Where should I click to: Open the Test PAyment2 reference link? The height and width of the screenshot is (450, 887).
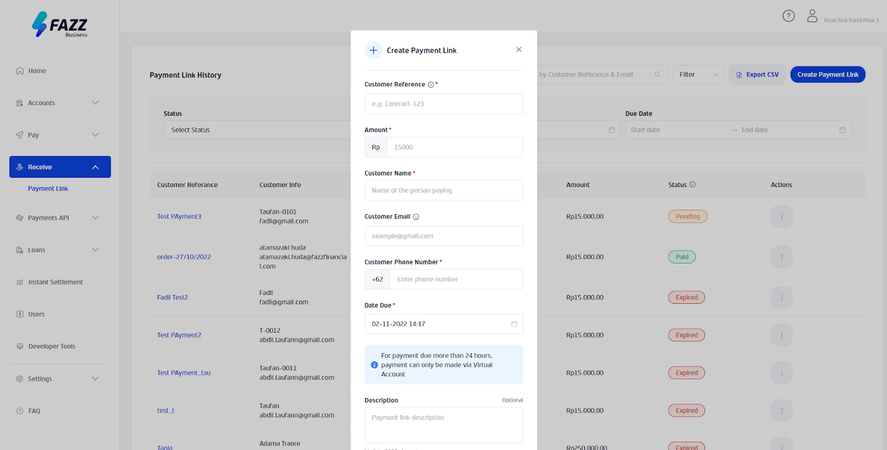tap(179, 335)
